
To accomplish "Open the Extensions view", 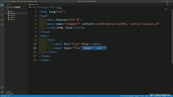I will [x=2, y=25].
